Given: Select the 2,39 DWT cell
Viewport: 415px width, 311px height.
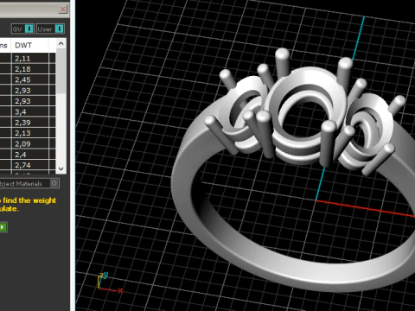Looking at the screenshot, I should (x=29, y=123).
